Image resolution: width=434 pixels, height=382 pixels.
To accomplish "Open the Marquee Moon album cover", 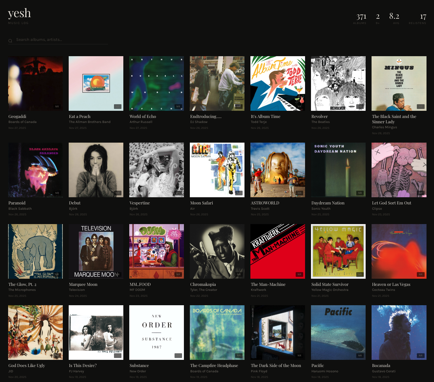I will click(96, 251).
